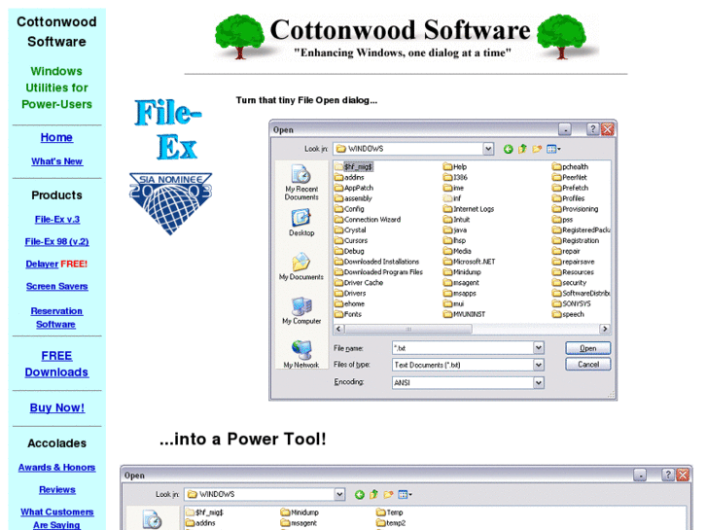This screenshot has height=530, width=707.
Task: Go to FREE Downloads page
Action: point(56,364)
